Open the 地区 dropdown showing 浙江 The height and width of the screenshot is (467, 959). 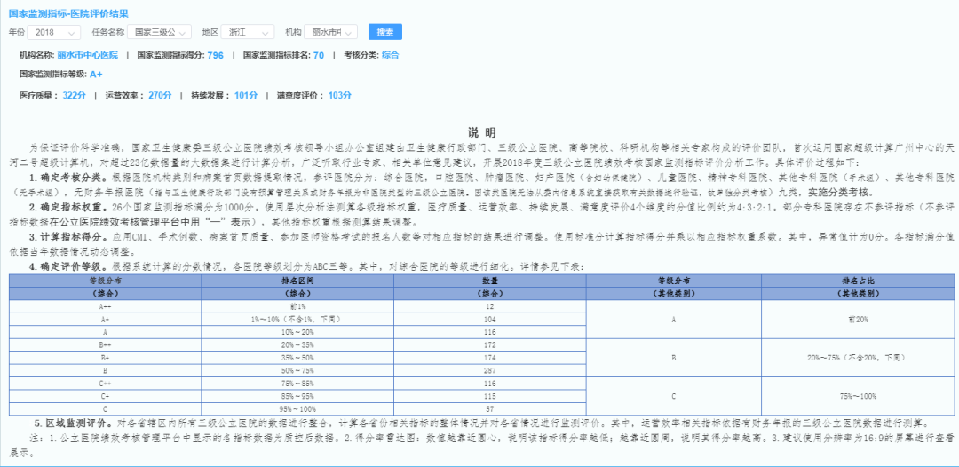(x=247, y=32)
